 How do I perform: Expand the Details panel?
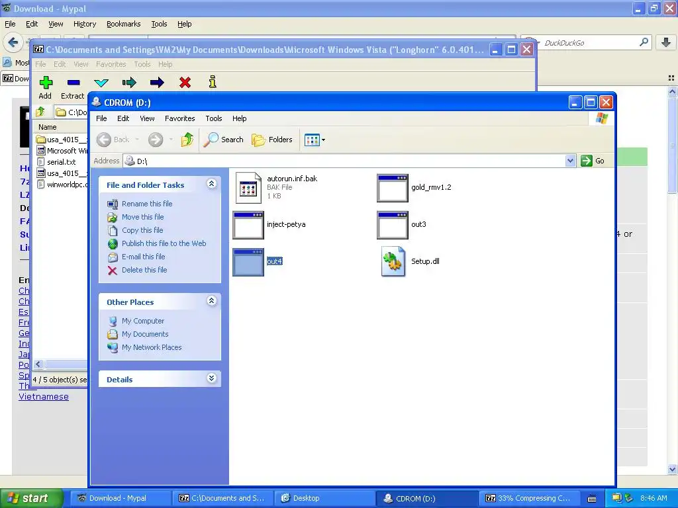[211, 378]
